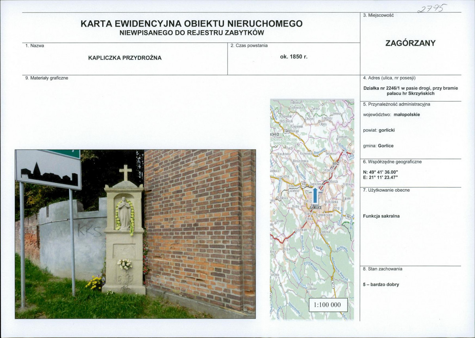Click the label '3. Miejscowość'
The height and width of the screenshot is (338, 475).
pyautogui.click(x=378, y=15)
